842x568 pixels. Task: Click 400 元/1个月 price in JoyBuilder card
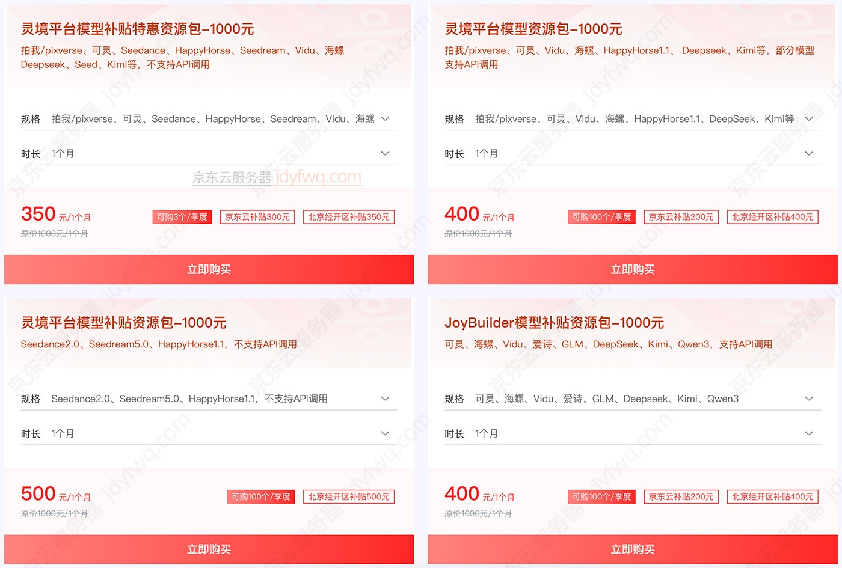click(479, 494)
